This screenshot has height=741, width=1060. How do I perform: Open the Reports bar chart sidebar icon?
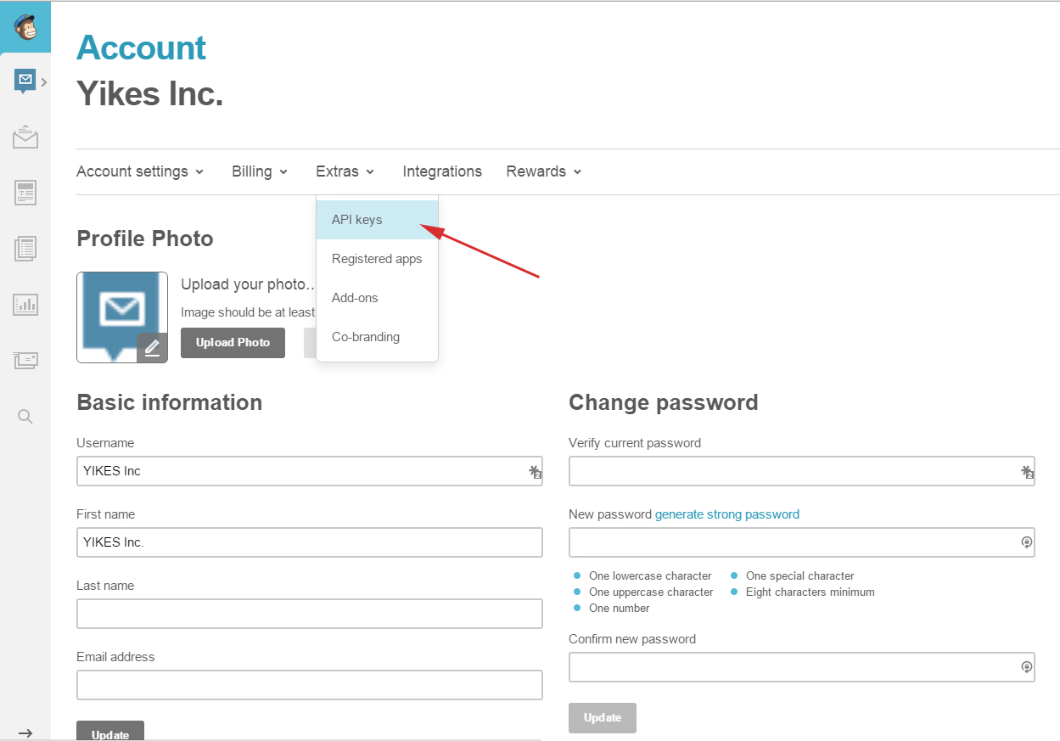pos(25,305)
